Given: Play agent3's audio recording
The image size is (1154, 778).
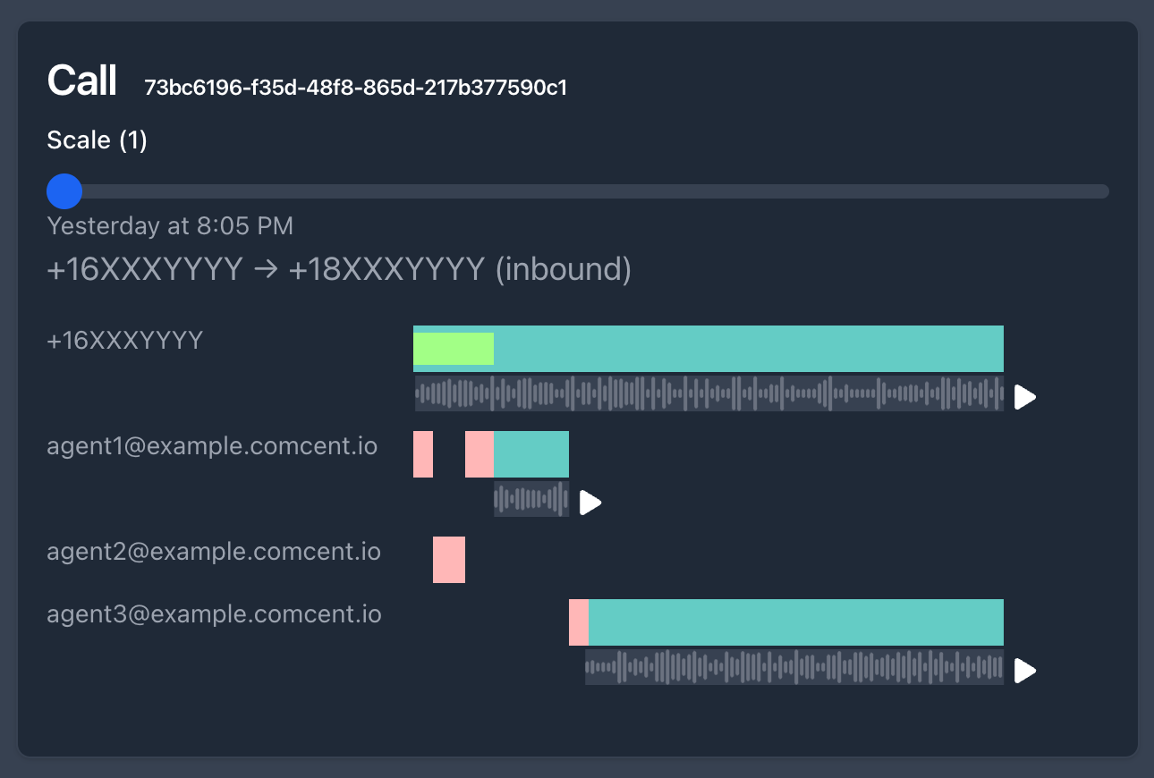Looking at the screenshot, I should 1025,671.
